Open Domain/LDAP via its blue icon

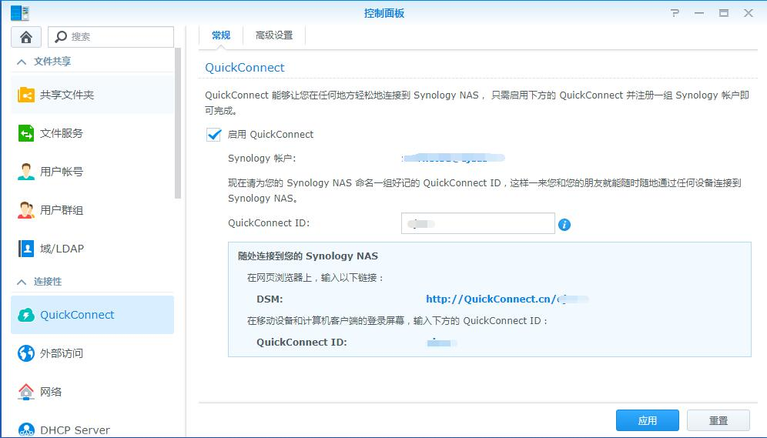(x=26, y=249)
